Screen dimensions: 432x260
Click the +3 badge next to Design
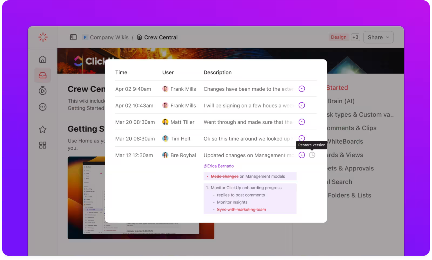(x=355, y=37)
